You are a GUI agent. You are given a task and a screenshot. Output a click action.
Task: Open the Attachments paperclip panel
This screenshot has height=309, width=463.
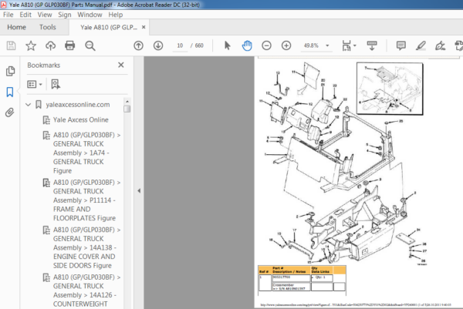[x=10, y=113]
